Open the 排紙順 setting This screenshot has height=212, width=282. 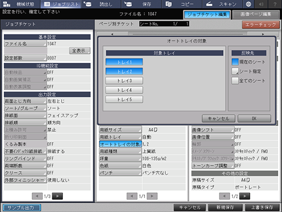pos(25,122)
